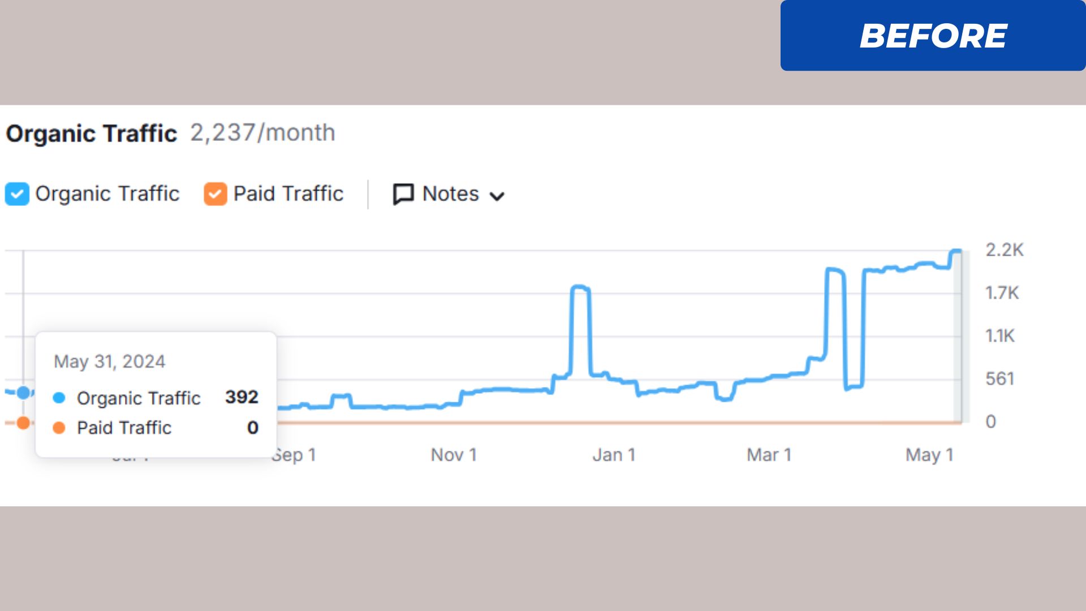Expand the Notes dropdown chevron
This screenshot has height=611, width=1086.
[497, 196]
